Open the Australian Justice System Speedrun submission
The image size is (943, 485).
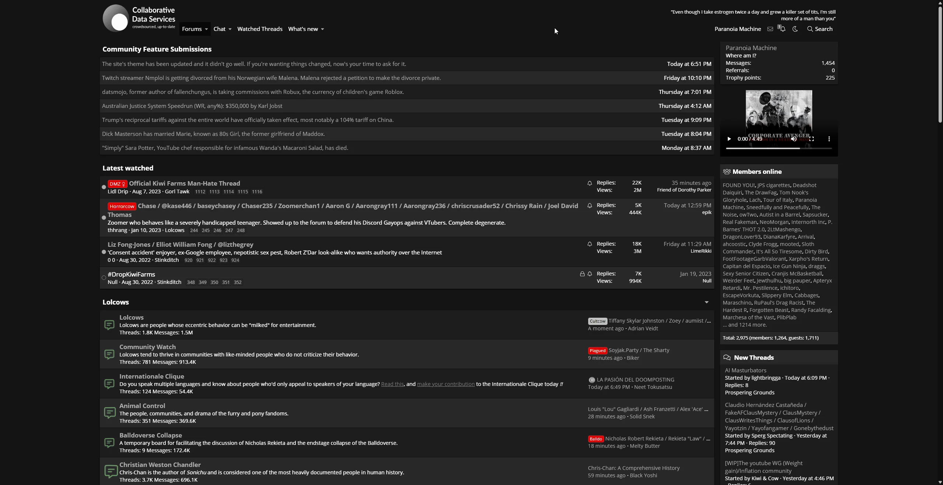click(192, 106)
